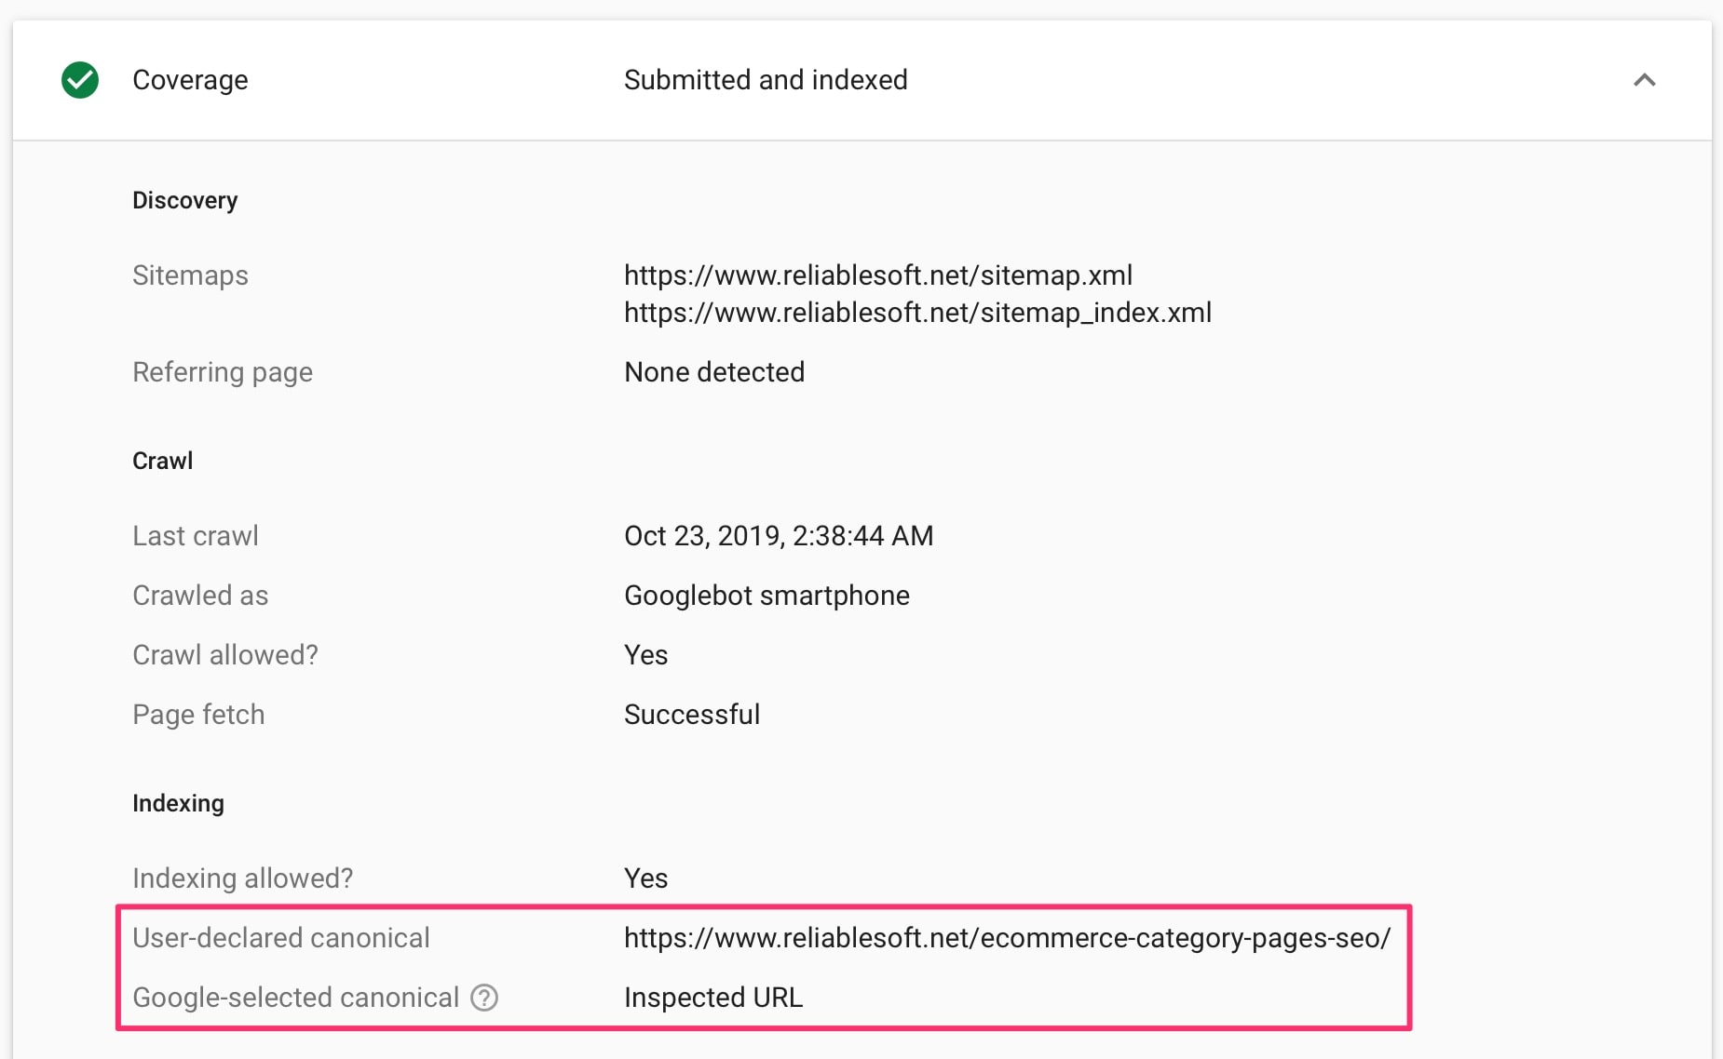The height and width of the screenshot is (1059, 1723).
Task: Click the None detected value
Action: (x=713, y=372)
